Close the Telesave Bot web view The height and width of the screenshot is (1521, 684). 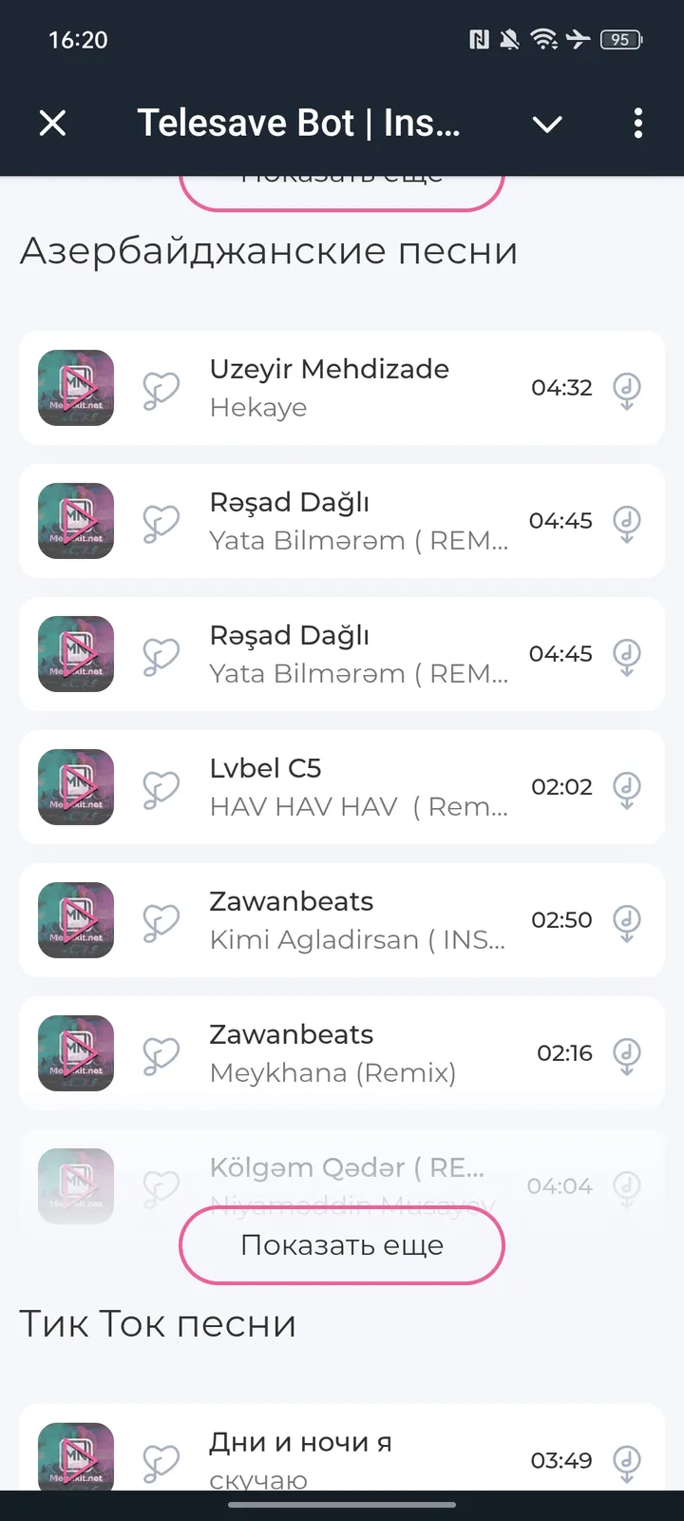(x=53, y=123)
